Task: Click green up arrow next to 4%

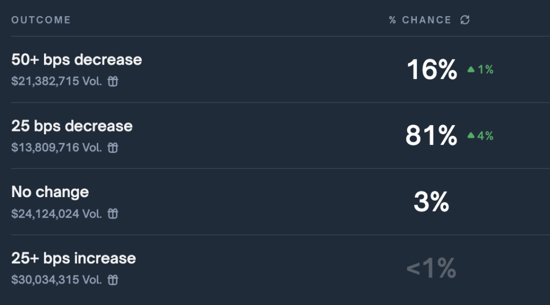Action: pos(471,136)
